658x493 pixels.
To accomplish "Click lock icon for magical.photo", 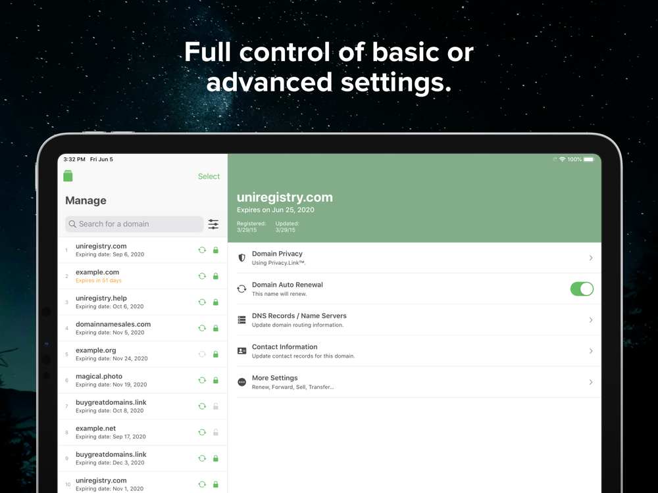I will coord(216,380).
